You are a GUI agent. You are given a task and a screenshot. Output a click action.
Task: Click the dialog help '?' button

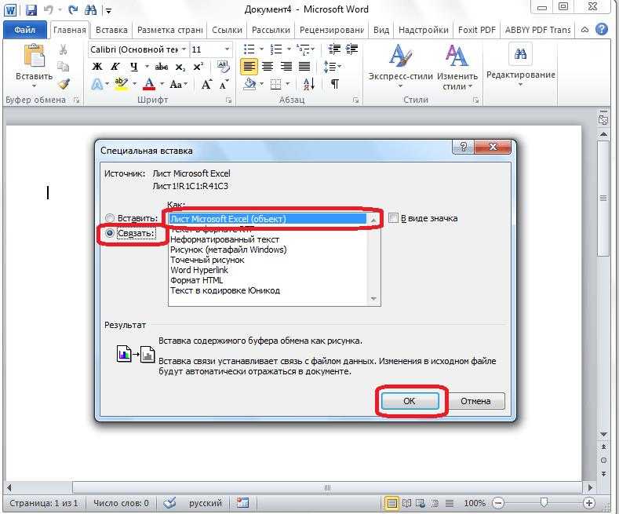click(x=463, y=147)
